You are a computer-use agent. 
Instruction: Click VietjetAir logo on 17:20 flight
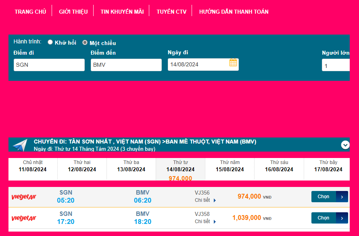click(x=24, y=218)
